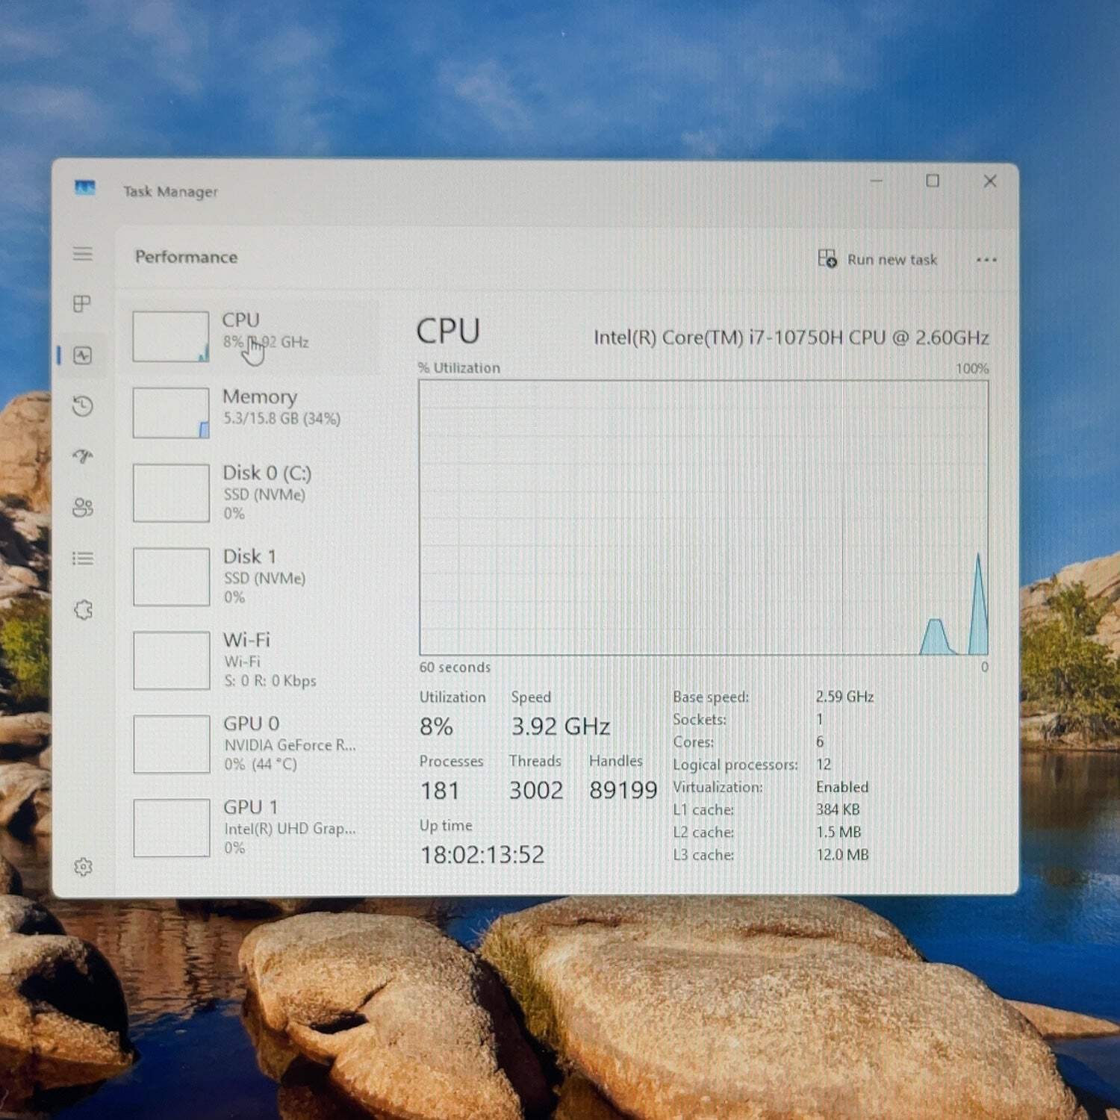Viewport: 1120px width, 1120px height.
Task: Click Logical processors value 12
Action: [x=824, y=765]
